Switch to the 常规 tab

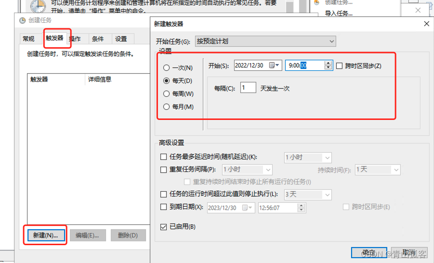pos(28,39)
